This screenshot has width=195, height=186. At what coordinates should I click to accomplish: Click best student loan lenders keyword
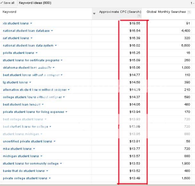click(21, 105)
